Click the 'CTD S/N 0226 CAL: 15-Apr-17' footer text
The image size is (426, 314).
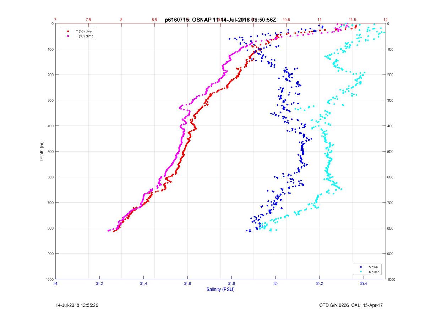pos(351,305)
